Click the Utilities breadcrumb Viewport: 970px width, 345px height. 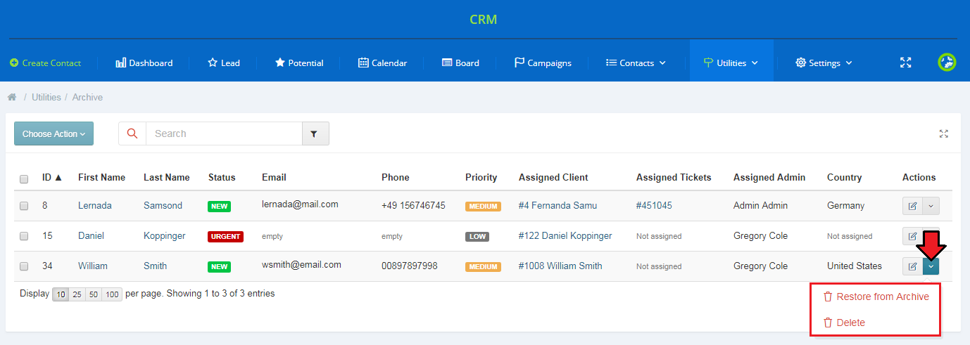(x=46, y=97)
